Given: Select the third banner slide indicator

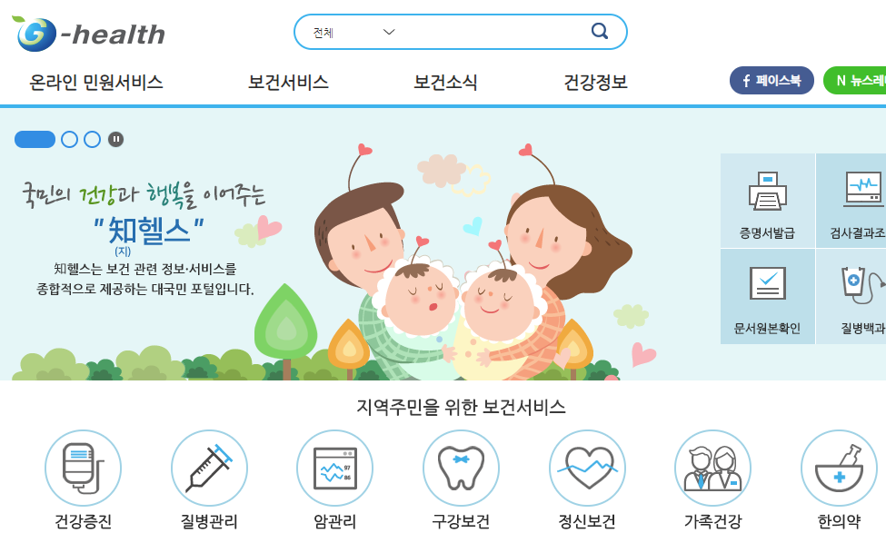Looking at the screenshot, I should pos(92,140).
